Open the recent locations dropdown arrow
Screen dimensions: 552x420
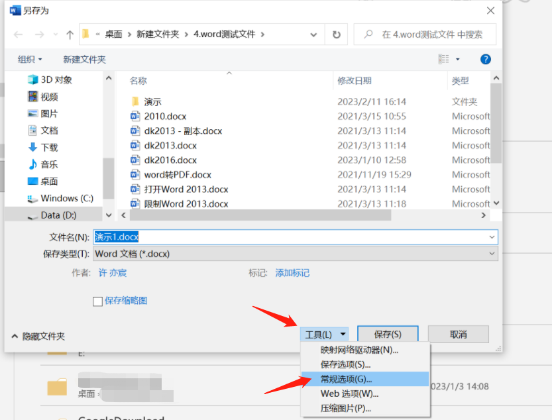click(x=55, y=34)
